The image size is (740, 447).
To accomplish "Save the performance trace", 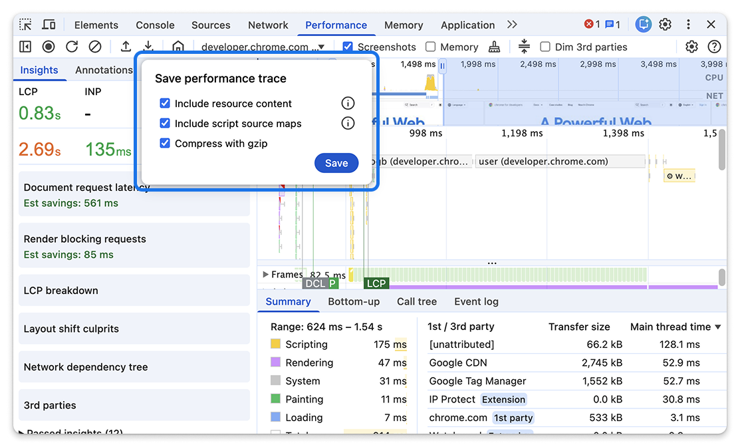I will 336,163.
